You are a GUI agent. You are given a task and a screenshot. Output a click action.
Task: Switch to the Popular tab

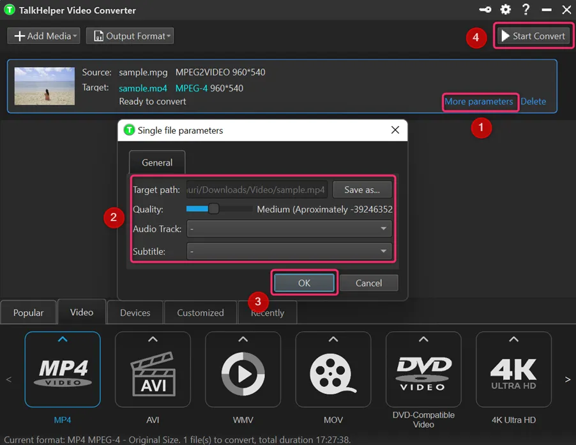click(28, 313)
